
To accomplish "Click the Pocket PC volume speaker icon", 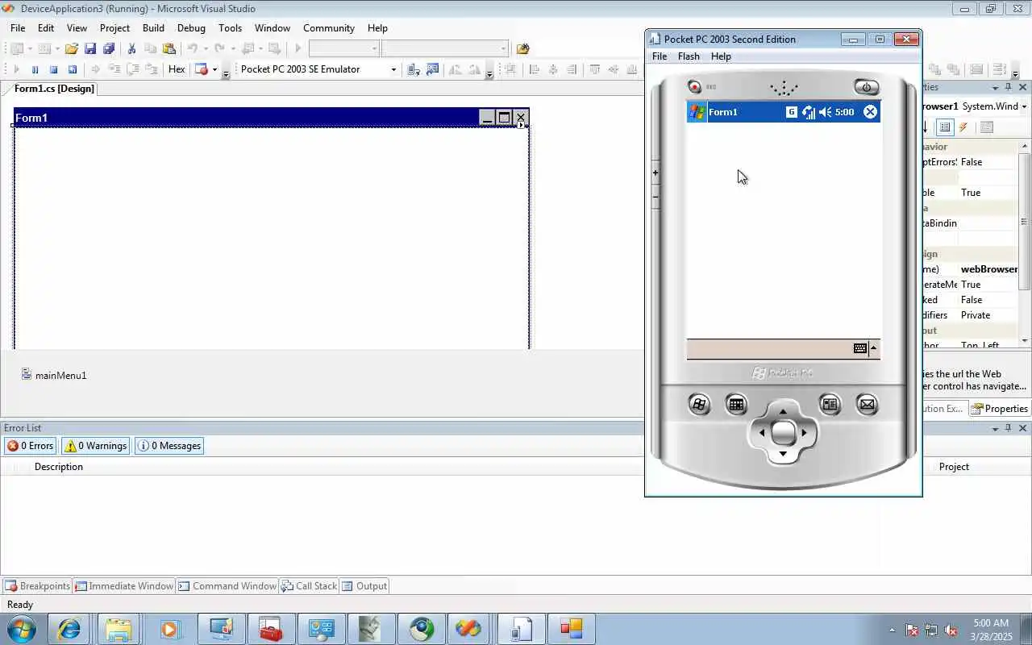I will [x=825, y=112].
